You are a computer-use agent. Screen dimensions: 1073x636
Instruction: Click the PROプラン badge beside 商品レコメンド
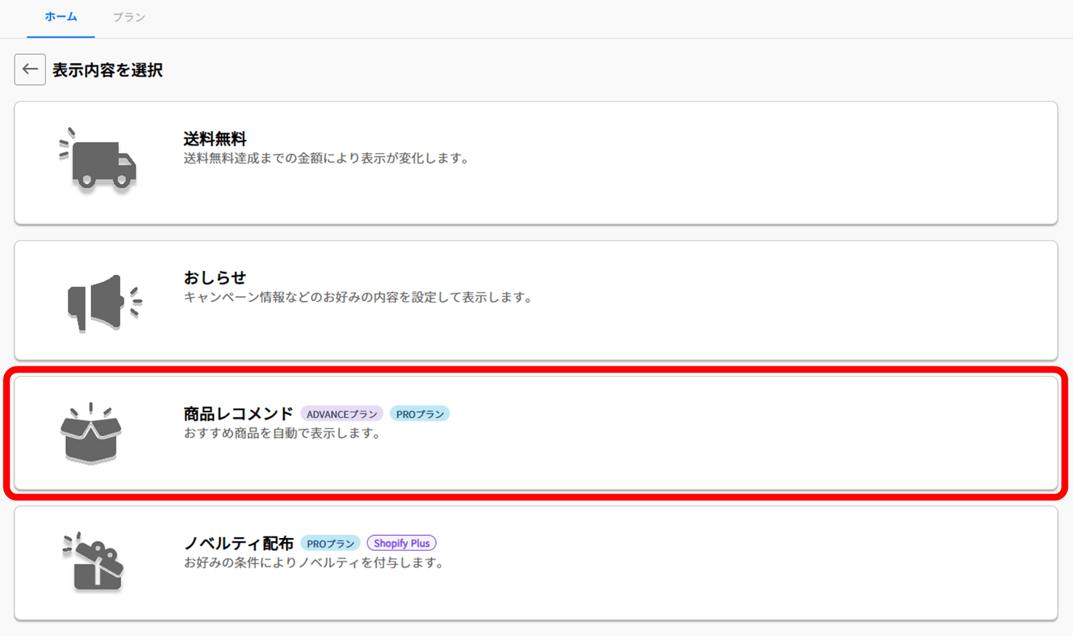click(x=419, y=414)
